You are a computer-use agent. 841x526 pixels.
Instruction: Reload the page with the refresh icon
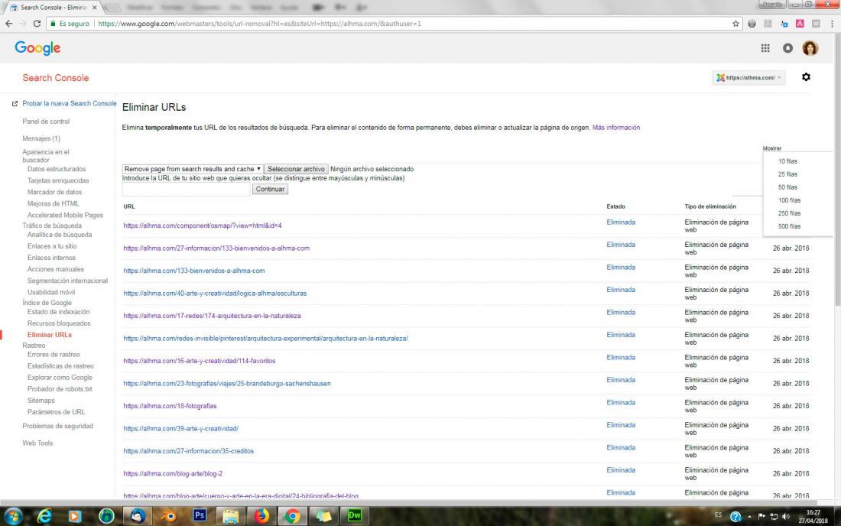click(37, 24)
